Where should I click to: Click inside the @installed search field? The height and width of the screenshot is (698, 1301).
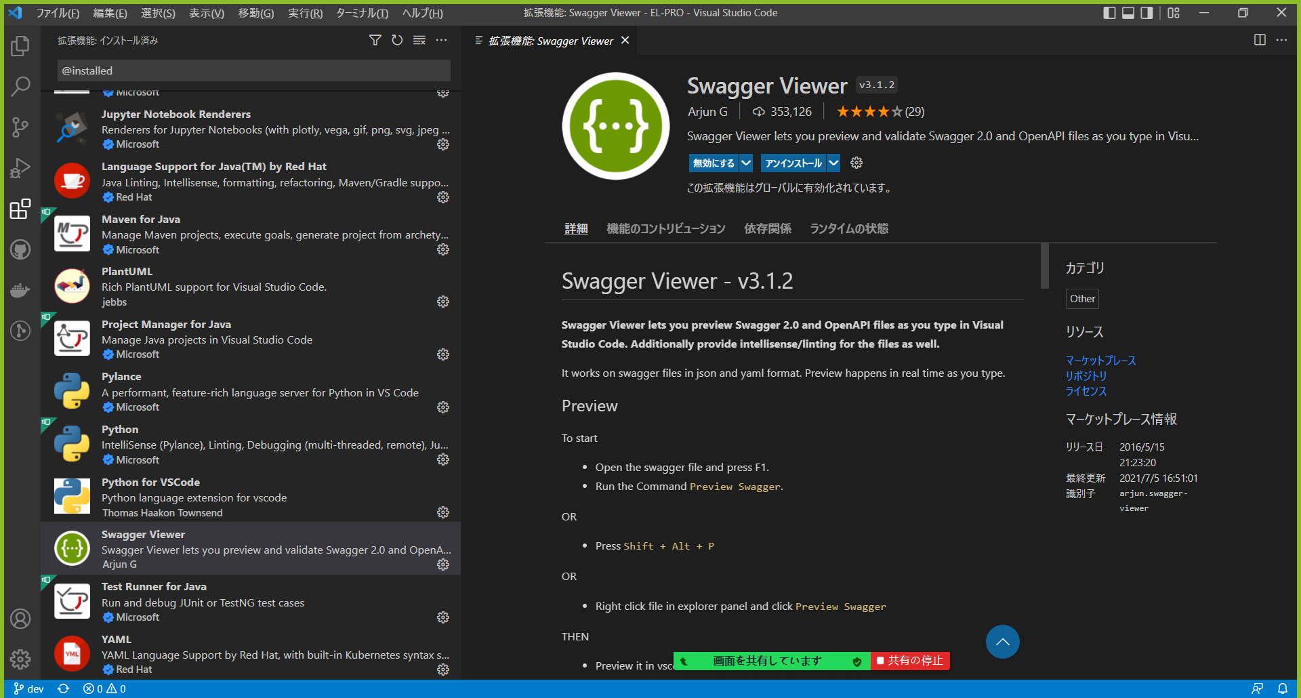point(253,70)
